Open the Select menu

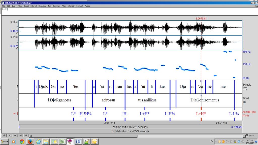pyautogui.click(x=26, y=6)
